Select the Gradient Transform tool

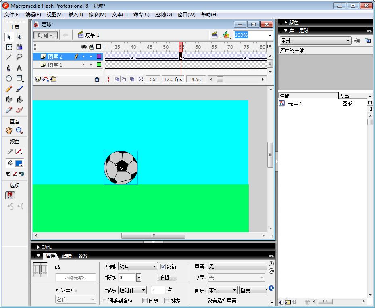(x=19, y=47)
